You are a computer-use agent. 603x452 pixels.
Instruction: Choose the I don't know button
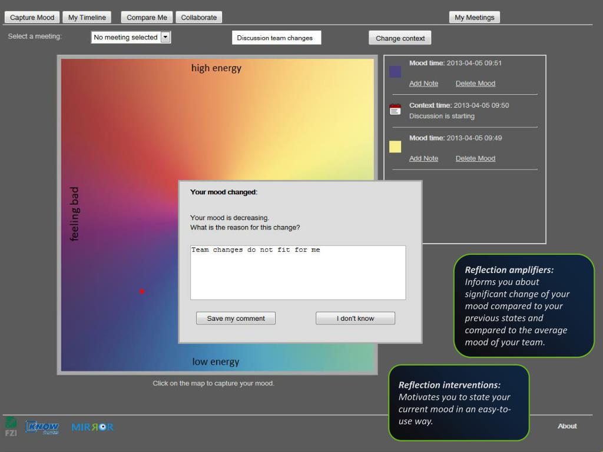[x=355, y=318]
